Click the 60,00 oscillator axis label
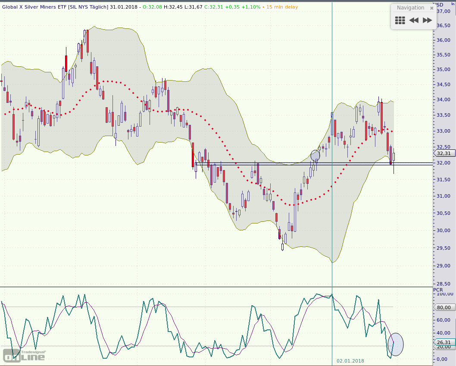The width and height of the screenshot is (456, 366). (x=444, y=320)
